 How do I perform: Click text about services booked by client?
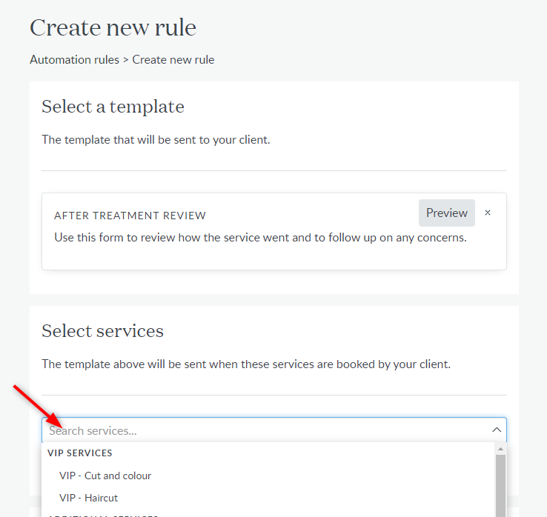pos(246,364)
